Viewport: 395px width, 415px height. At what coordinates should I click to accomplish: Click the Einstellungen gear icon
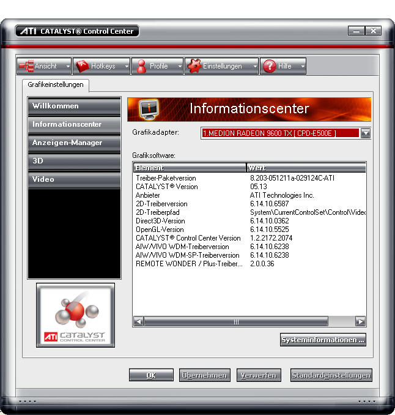[194, 66]
